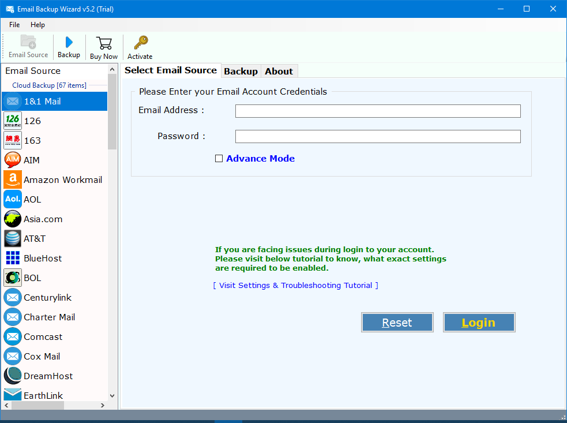The height and width of the screenshot is (423, 567).
Task: Focus the Password input field
Action: pos(378,136)
